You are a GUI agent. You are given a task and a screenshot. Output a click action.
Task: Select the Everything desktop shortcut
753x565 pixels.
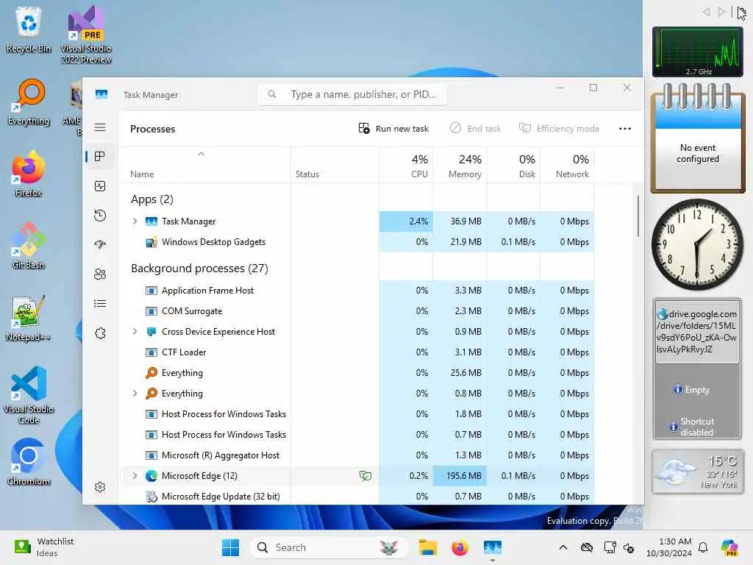[29, 102]
